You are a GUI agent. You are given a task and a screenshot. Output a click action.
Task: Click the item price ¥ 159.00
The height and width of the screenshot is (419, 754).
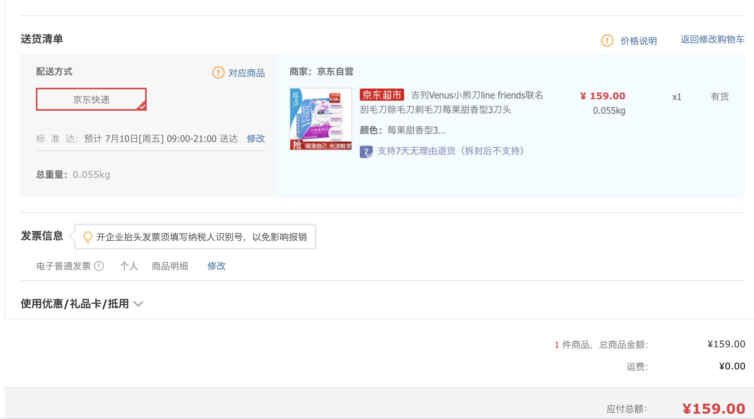pyautogui.click(x=603, y=96)
